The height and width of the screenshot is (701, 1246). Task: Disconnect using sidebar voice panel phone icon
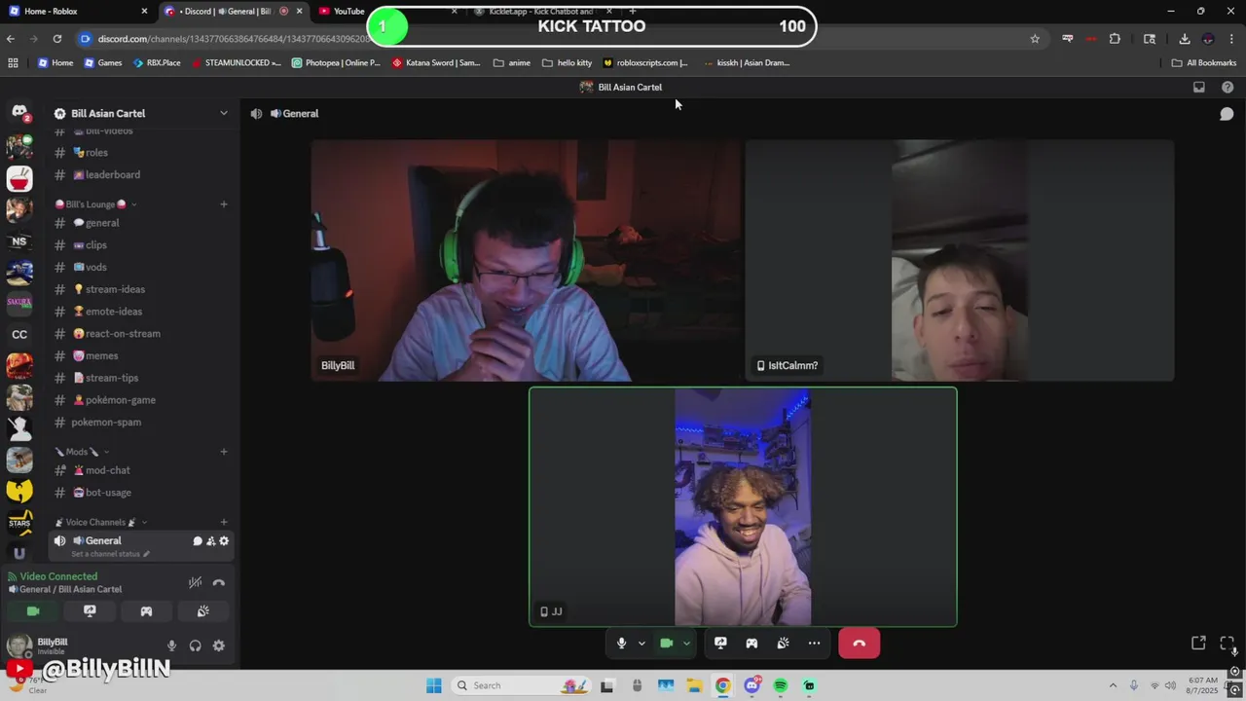click(218, 582)
